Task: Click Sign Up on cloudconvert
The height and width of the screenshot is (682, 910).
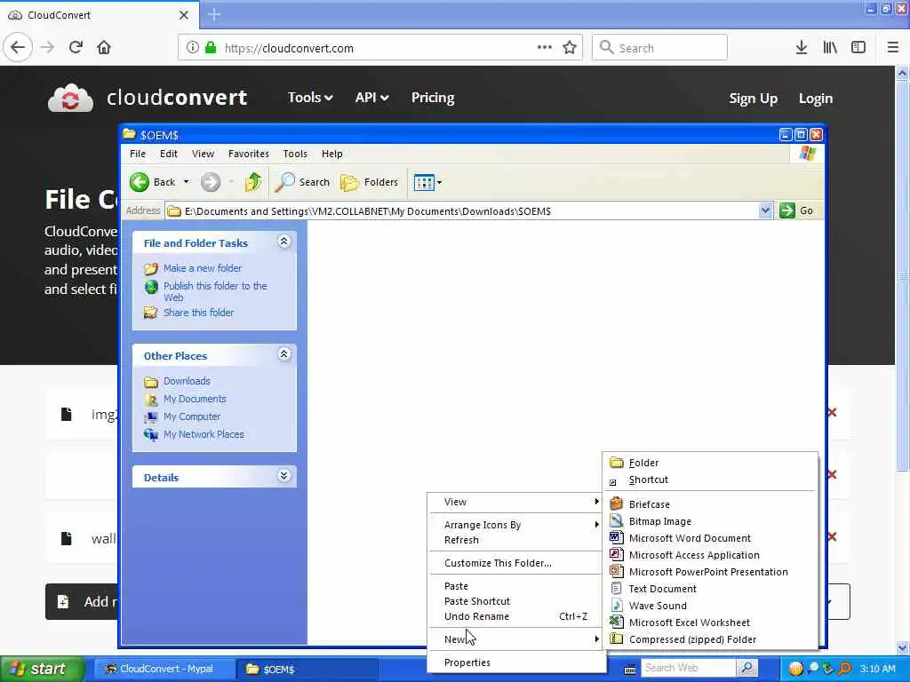Action: 754,99
